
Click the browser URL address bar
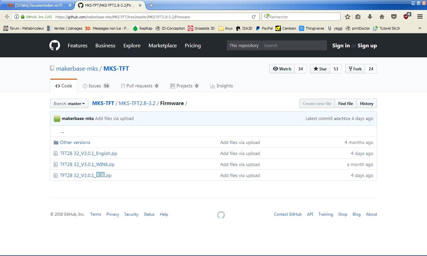[151, 17]
